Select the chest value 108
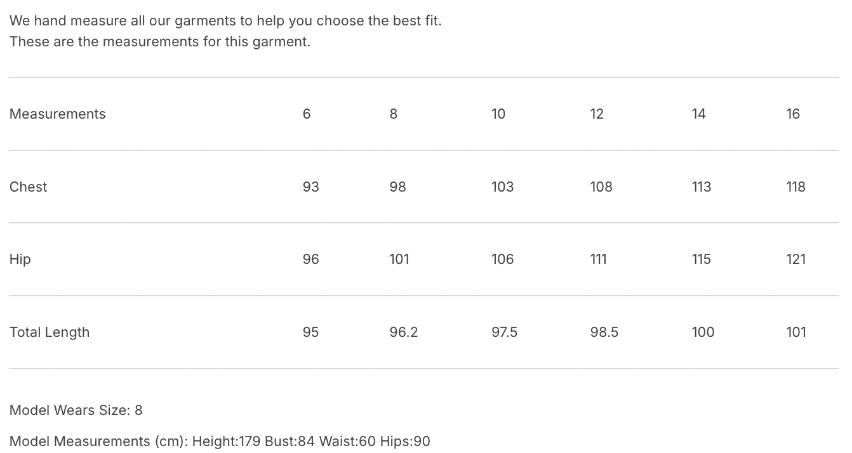Screen dimensions: 852x453 (x=601, y=187)
